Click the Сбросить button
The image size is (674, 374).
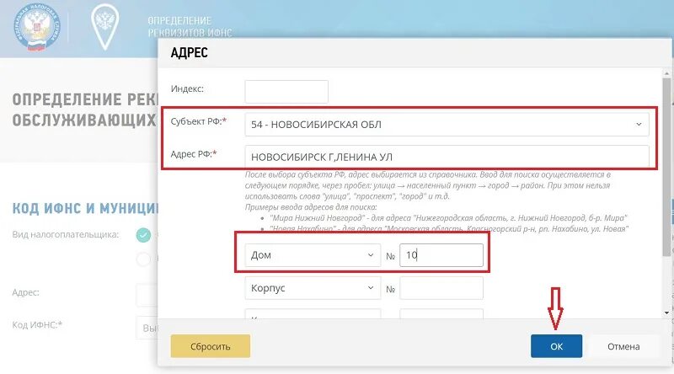pyautogui.click(x=210, y=346)
